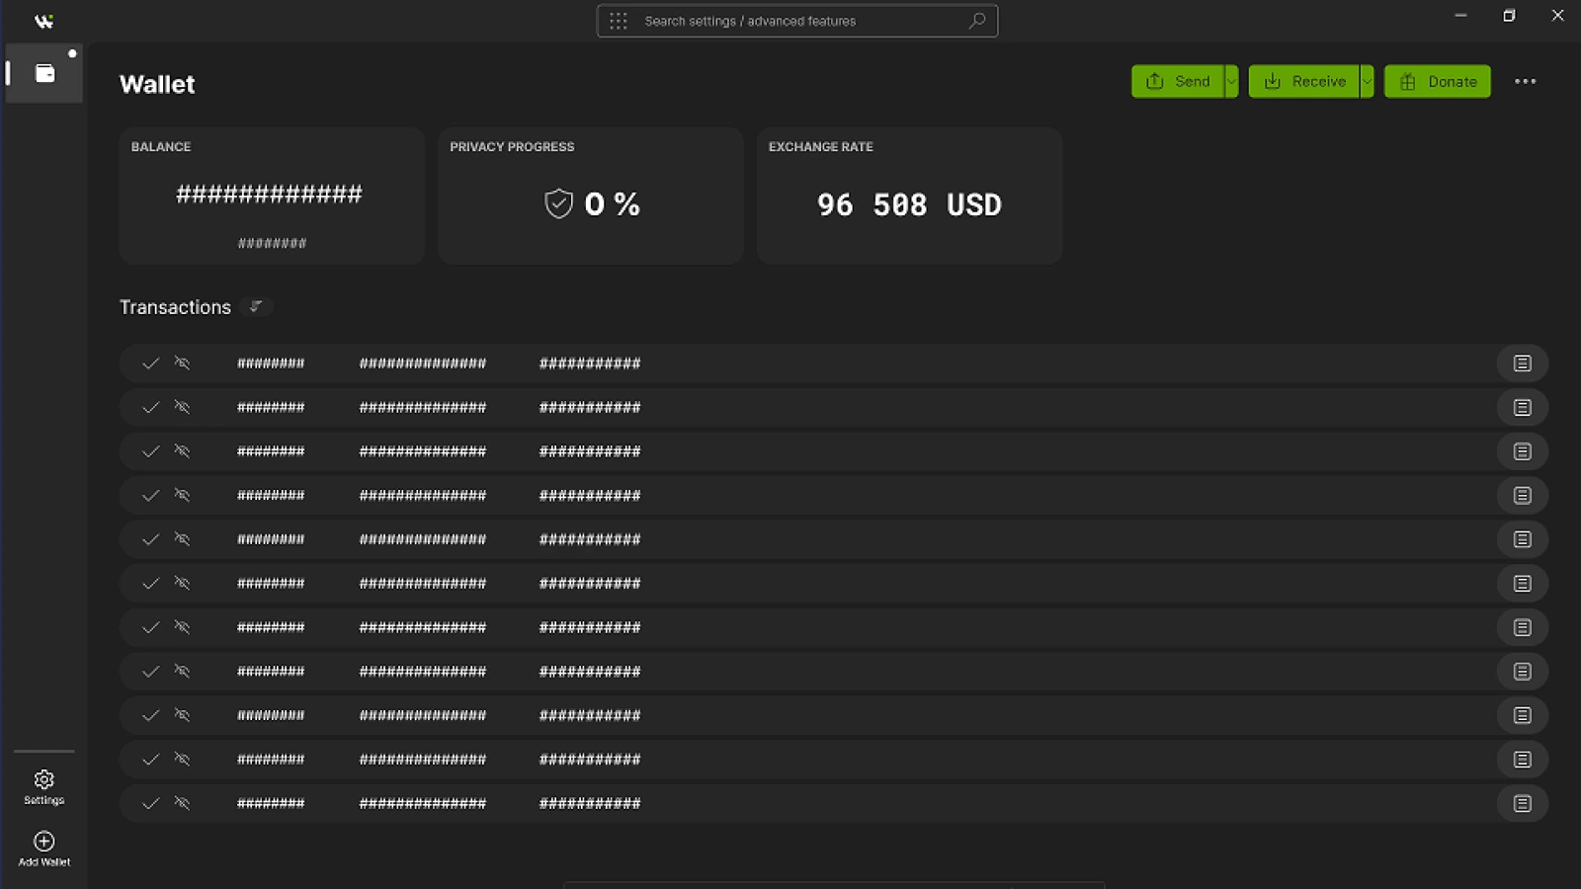Expand the dropdown arrow beside Receive
Image resolution: width=1581 pixels, height=889 pixels.
click(1368, 82)
